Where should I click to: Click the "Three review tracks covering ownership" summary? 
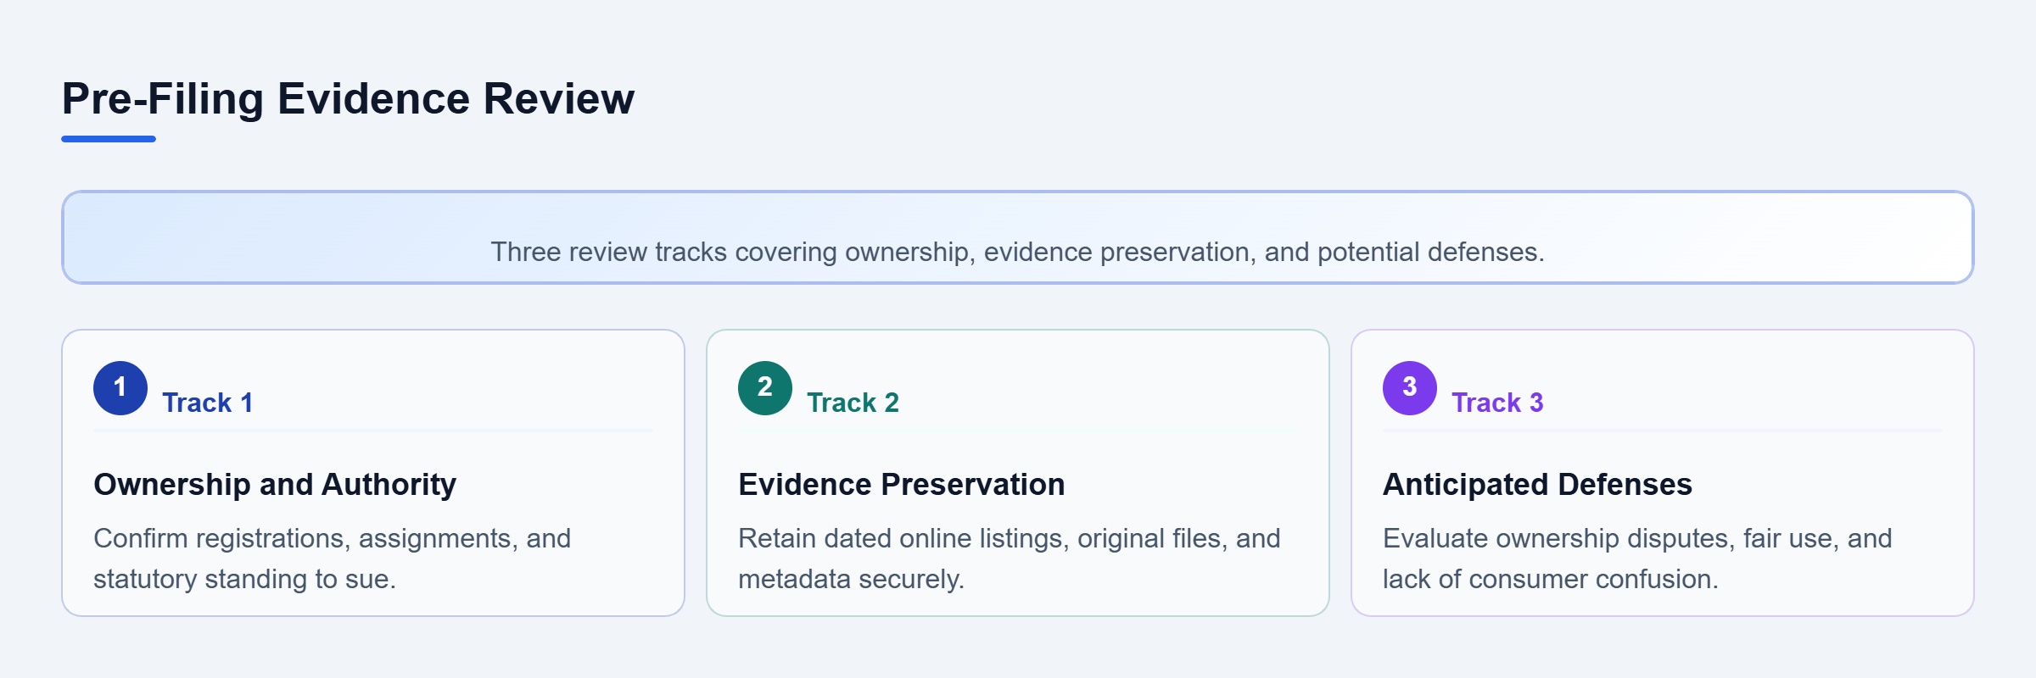pos(1018,252)
